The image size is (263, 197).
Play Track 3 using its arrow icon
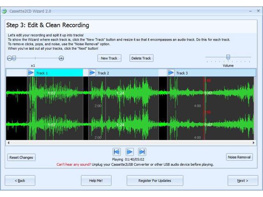click(x=171, y=73)
